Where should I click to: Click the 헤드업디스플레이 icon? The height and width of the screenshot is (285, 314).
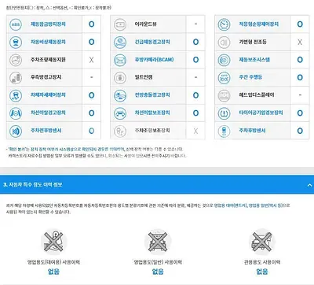point(224,95)
